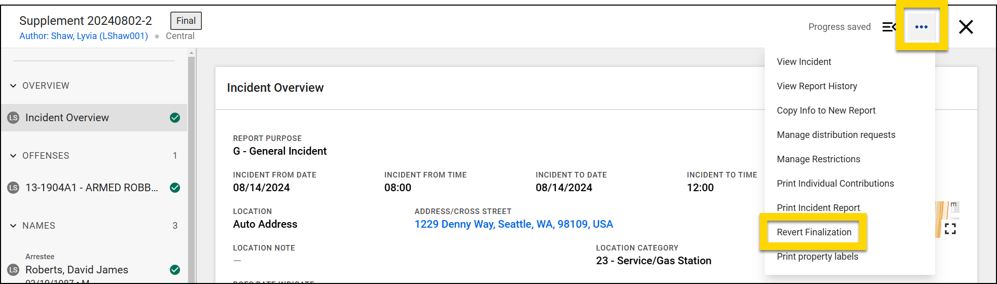Screen dimensions: 997x284
Task: Click LS avatar beside Incident Overview
Action: 13,118
